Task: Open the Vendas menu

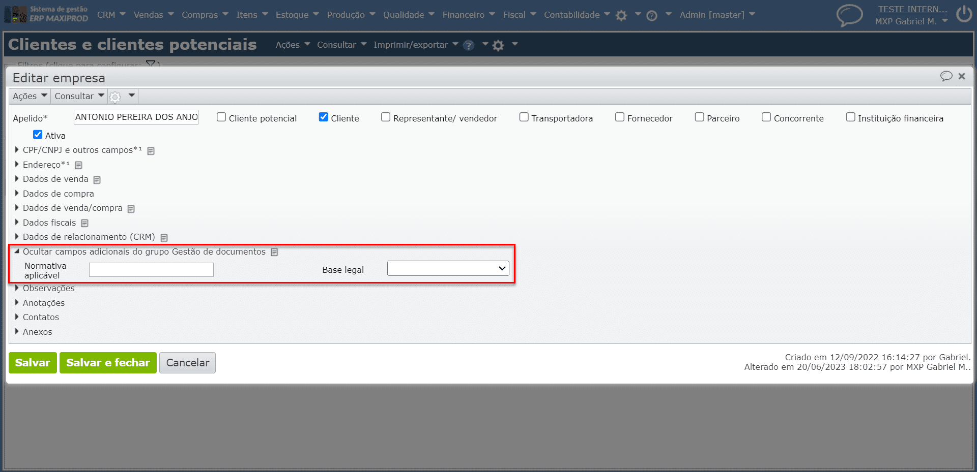Action: pos(154,15)
